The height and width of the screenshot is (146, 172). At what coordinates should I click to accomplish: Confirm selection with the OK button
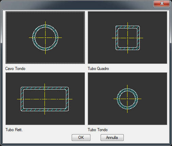coord(81,138)
